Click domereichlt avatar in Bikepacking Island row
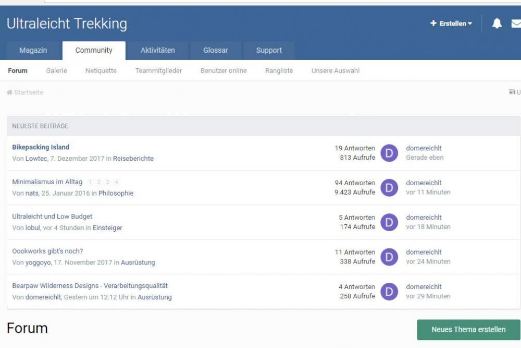This screenshot has height=348, width=521. click(x=389, y=153)
